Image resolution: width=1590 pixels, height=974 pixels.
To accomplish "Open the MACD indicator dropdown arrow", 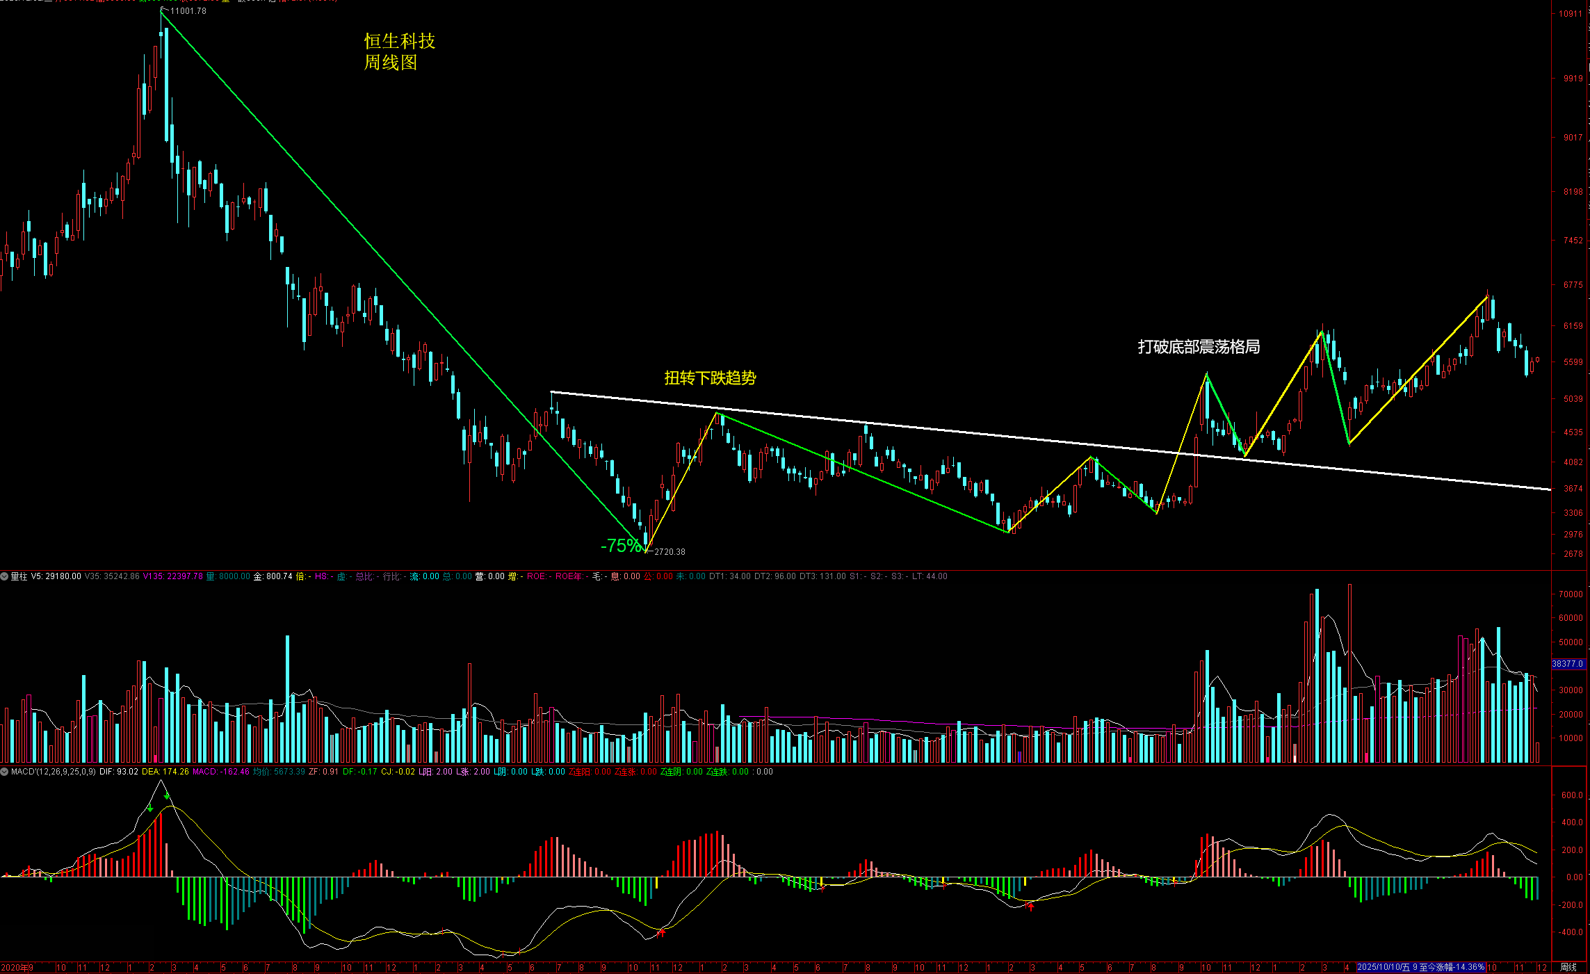I will pos(4,772).
